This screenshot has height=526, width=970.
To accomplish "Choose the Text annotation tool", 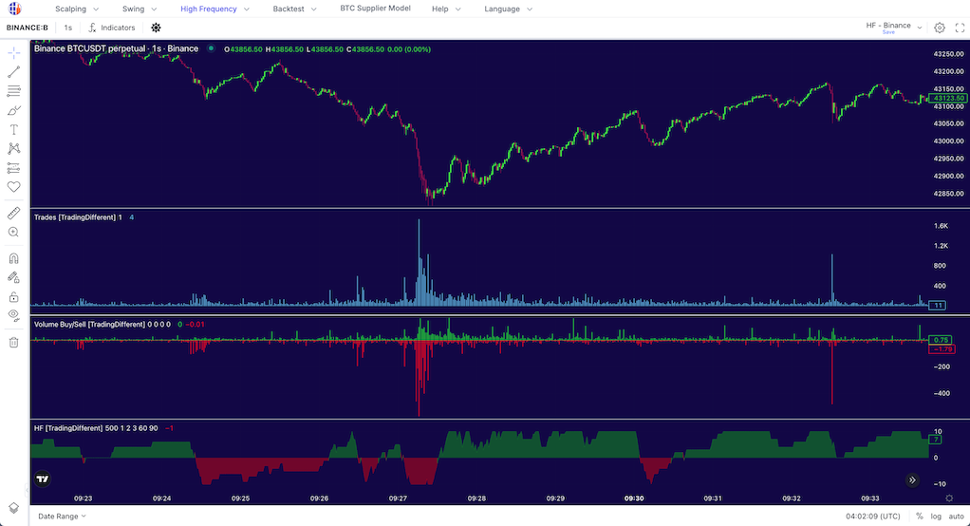I will (x=14, y=129).
